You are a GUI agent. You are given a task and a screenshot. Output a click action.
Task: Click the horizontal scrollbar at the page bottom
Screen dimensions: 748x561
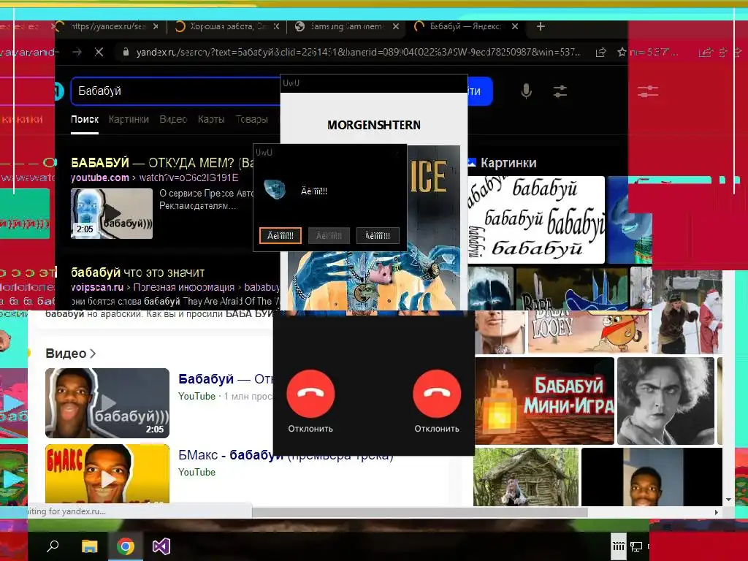(420, 512)
